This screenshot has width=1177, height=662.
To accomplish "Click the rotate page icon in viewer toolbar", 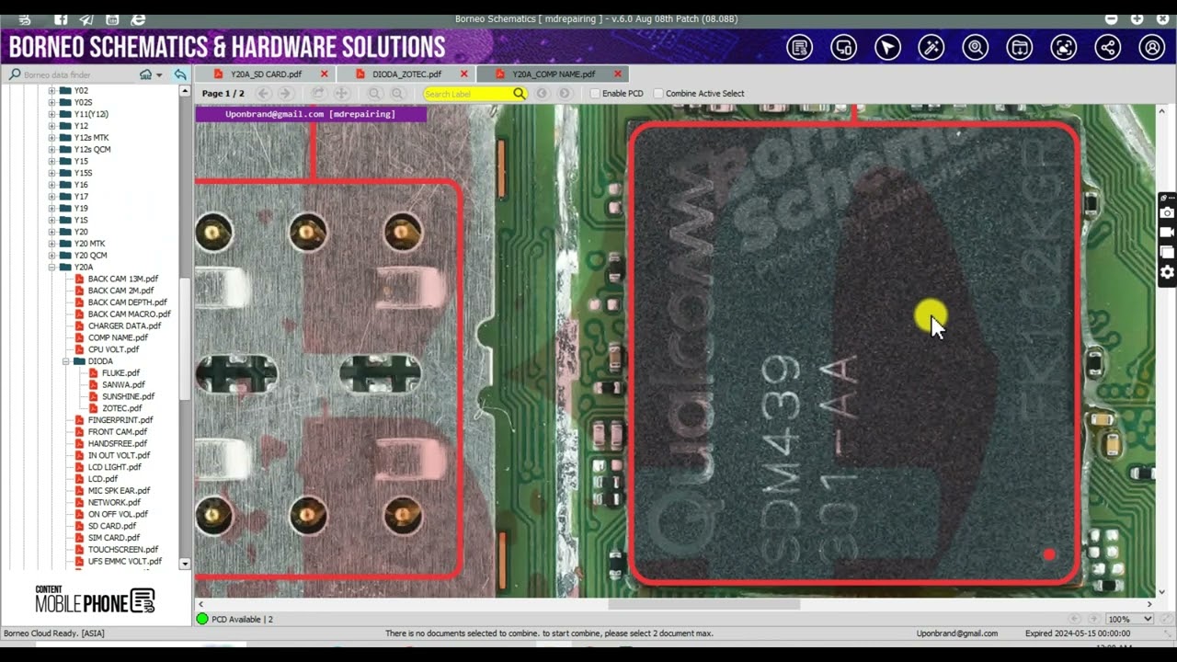I will point(318,94).
